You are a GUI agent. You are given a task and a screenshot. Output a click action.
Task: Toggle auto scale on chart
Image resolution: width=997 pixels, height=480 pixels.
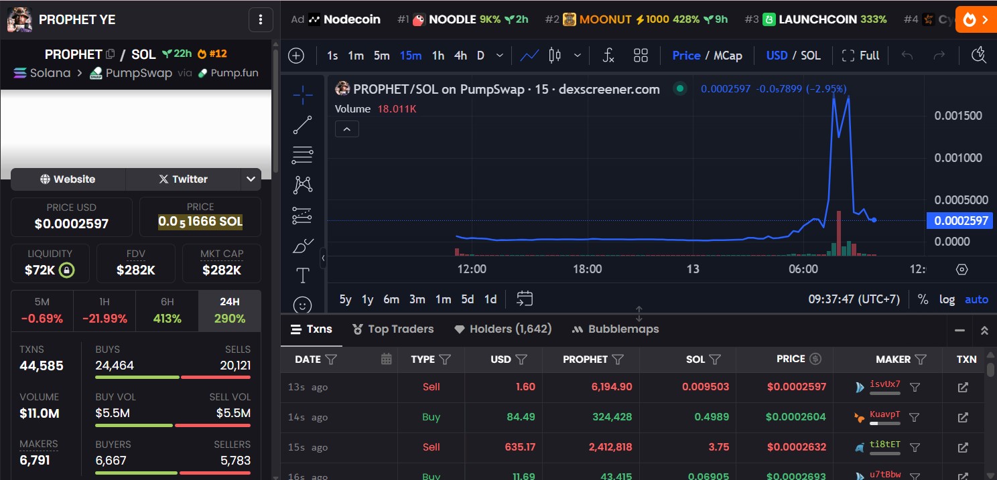click(976, 299)
